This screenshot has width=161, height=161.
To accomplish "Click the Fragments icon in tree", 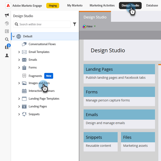I will point(24,76).
